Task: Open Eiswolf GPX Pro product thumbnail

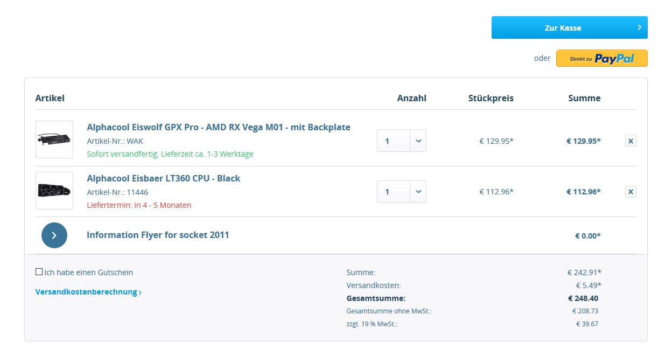Action: click(54, 139)
